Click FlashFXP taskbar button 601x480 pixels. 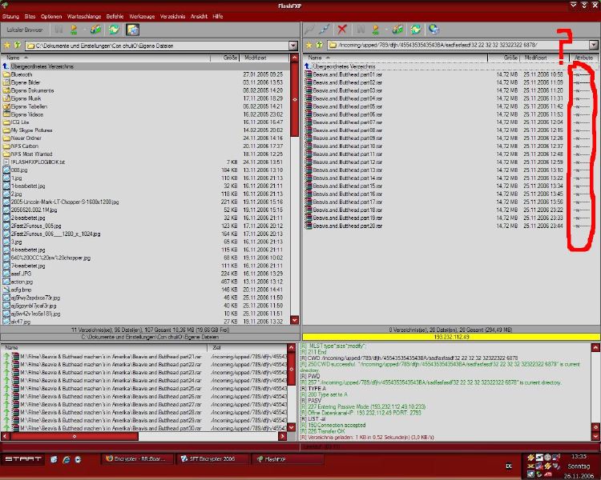pos(288,458)
